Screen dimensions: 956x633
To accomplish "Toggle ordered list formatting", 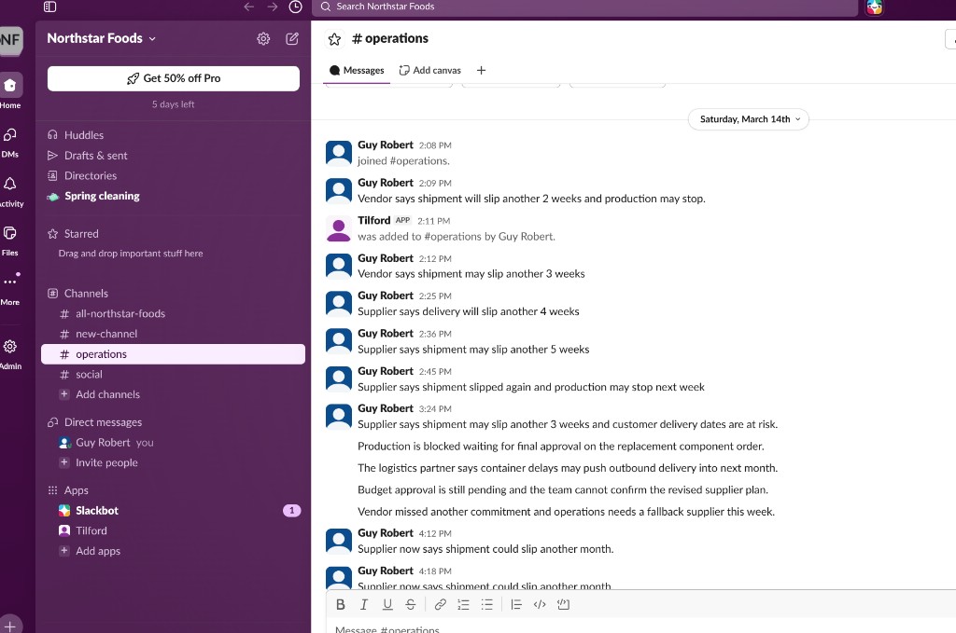I will tap(463, 604).
